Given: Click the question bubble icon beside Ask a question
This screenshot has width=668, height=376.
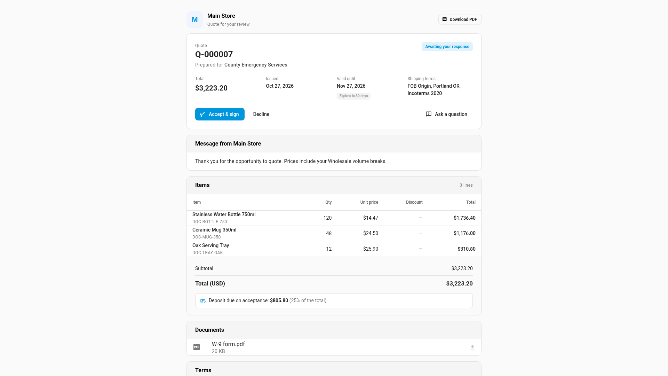Looking at the screenshot, I should click(429, 114).
